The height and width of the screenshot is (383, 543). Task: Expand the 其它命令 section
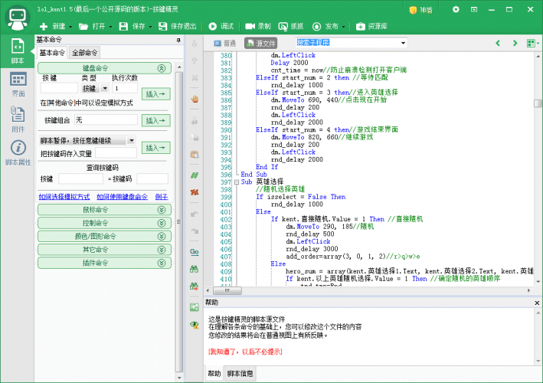click(104, 250)
